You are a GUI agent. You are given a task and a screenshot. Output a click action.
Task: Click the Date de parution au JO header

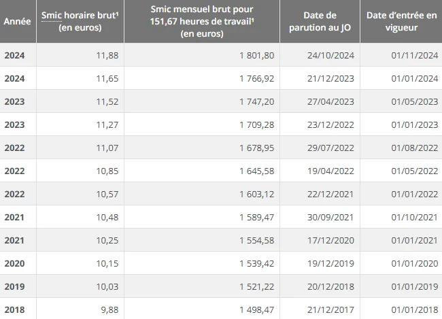tap(320, 22)
